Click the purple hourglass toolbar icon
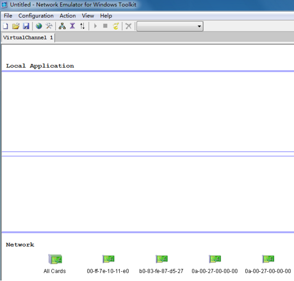 pyautogui.click(x=72, y=26)
